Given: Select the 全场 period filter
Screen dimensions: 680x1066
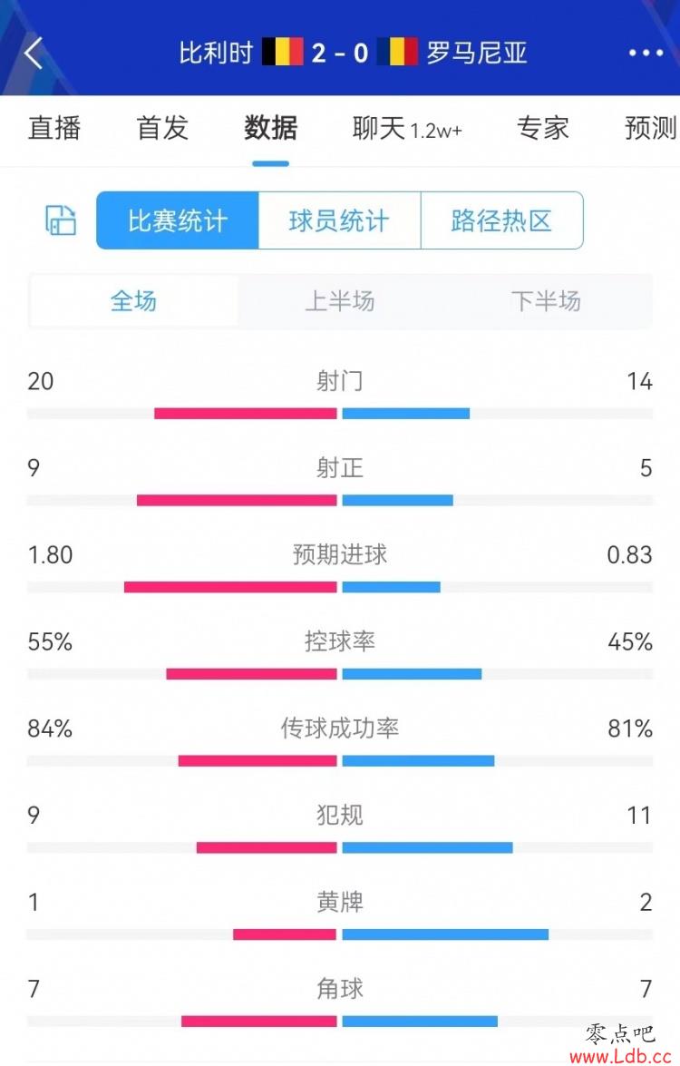Looking at the screenshot, I should [134, 300].
